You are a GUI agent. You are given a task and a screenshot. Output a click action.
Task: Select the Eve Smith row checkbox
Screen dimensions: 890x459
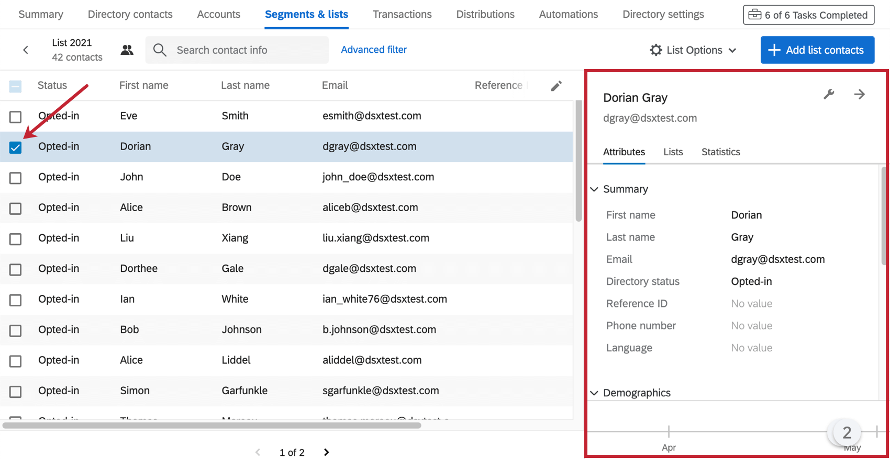pyautogui.click(x=16, y=117)
